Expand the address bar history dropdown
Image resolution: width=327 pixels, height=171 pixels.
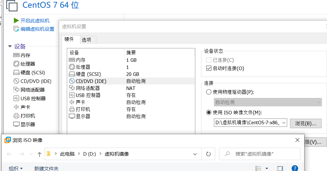(195, 154)
